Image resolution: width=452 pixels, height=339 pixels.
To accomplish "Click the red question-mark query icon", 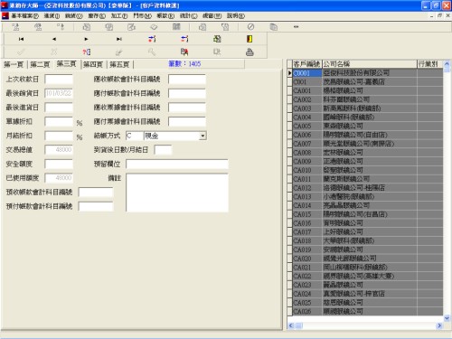I will point(87,52).
